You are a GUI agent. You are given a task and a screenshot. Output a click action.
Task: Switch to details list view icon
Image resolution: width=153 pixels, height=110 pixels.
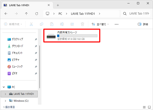click(x=144, y=107)
